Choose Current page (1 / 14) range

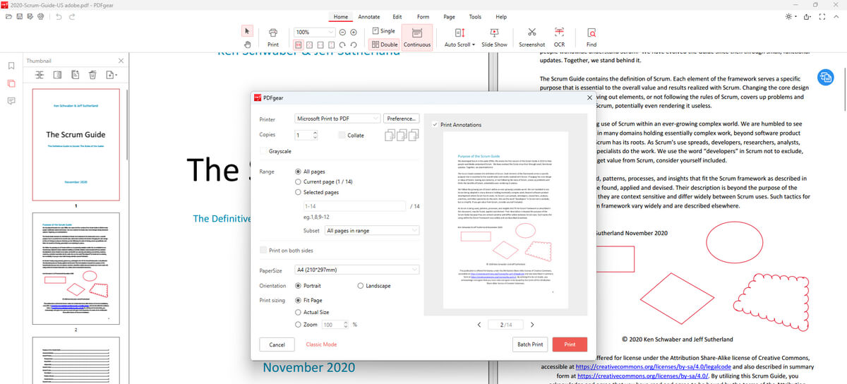click(298, 182)
